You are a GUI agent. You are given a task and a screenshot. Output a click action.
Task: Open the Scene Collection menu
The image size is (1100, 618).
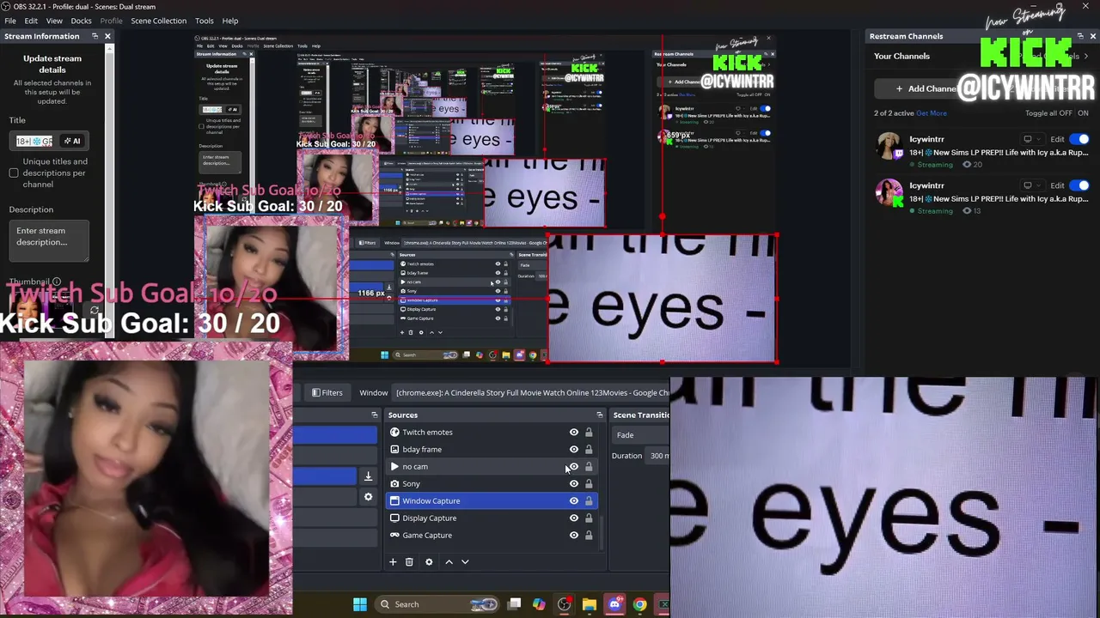pyautogui.click(x=158, y=21)
